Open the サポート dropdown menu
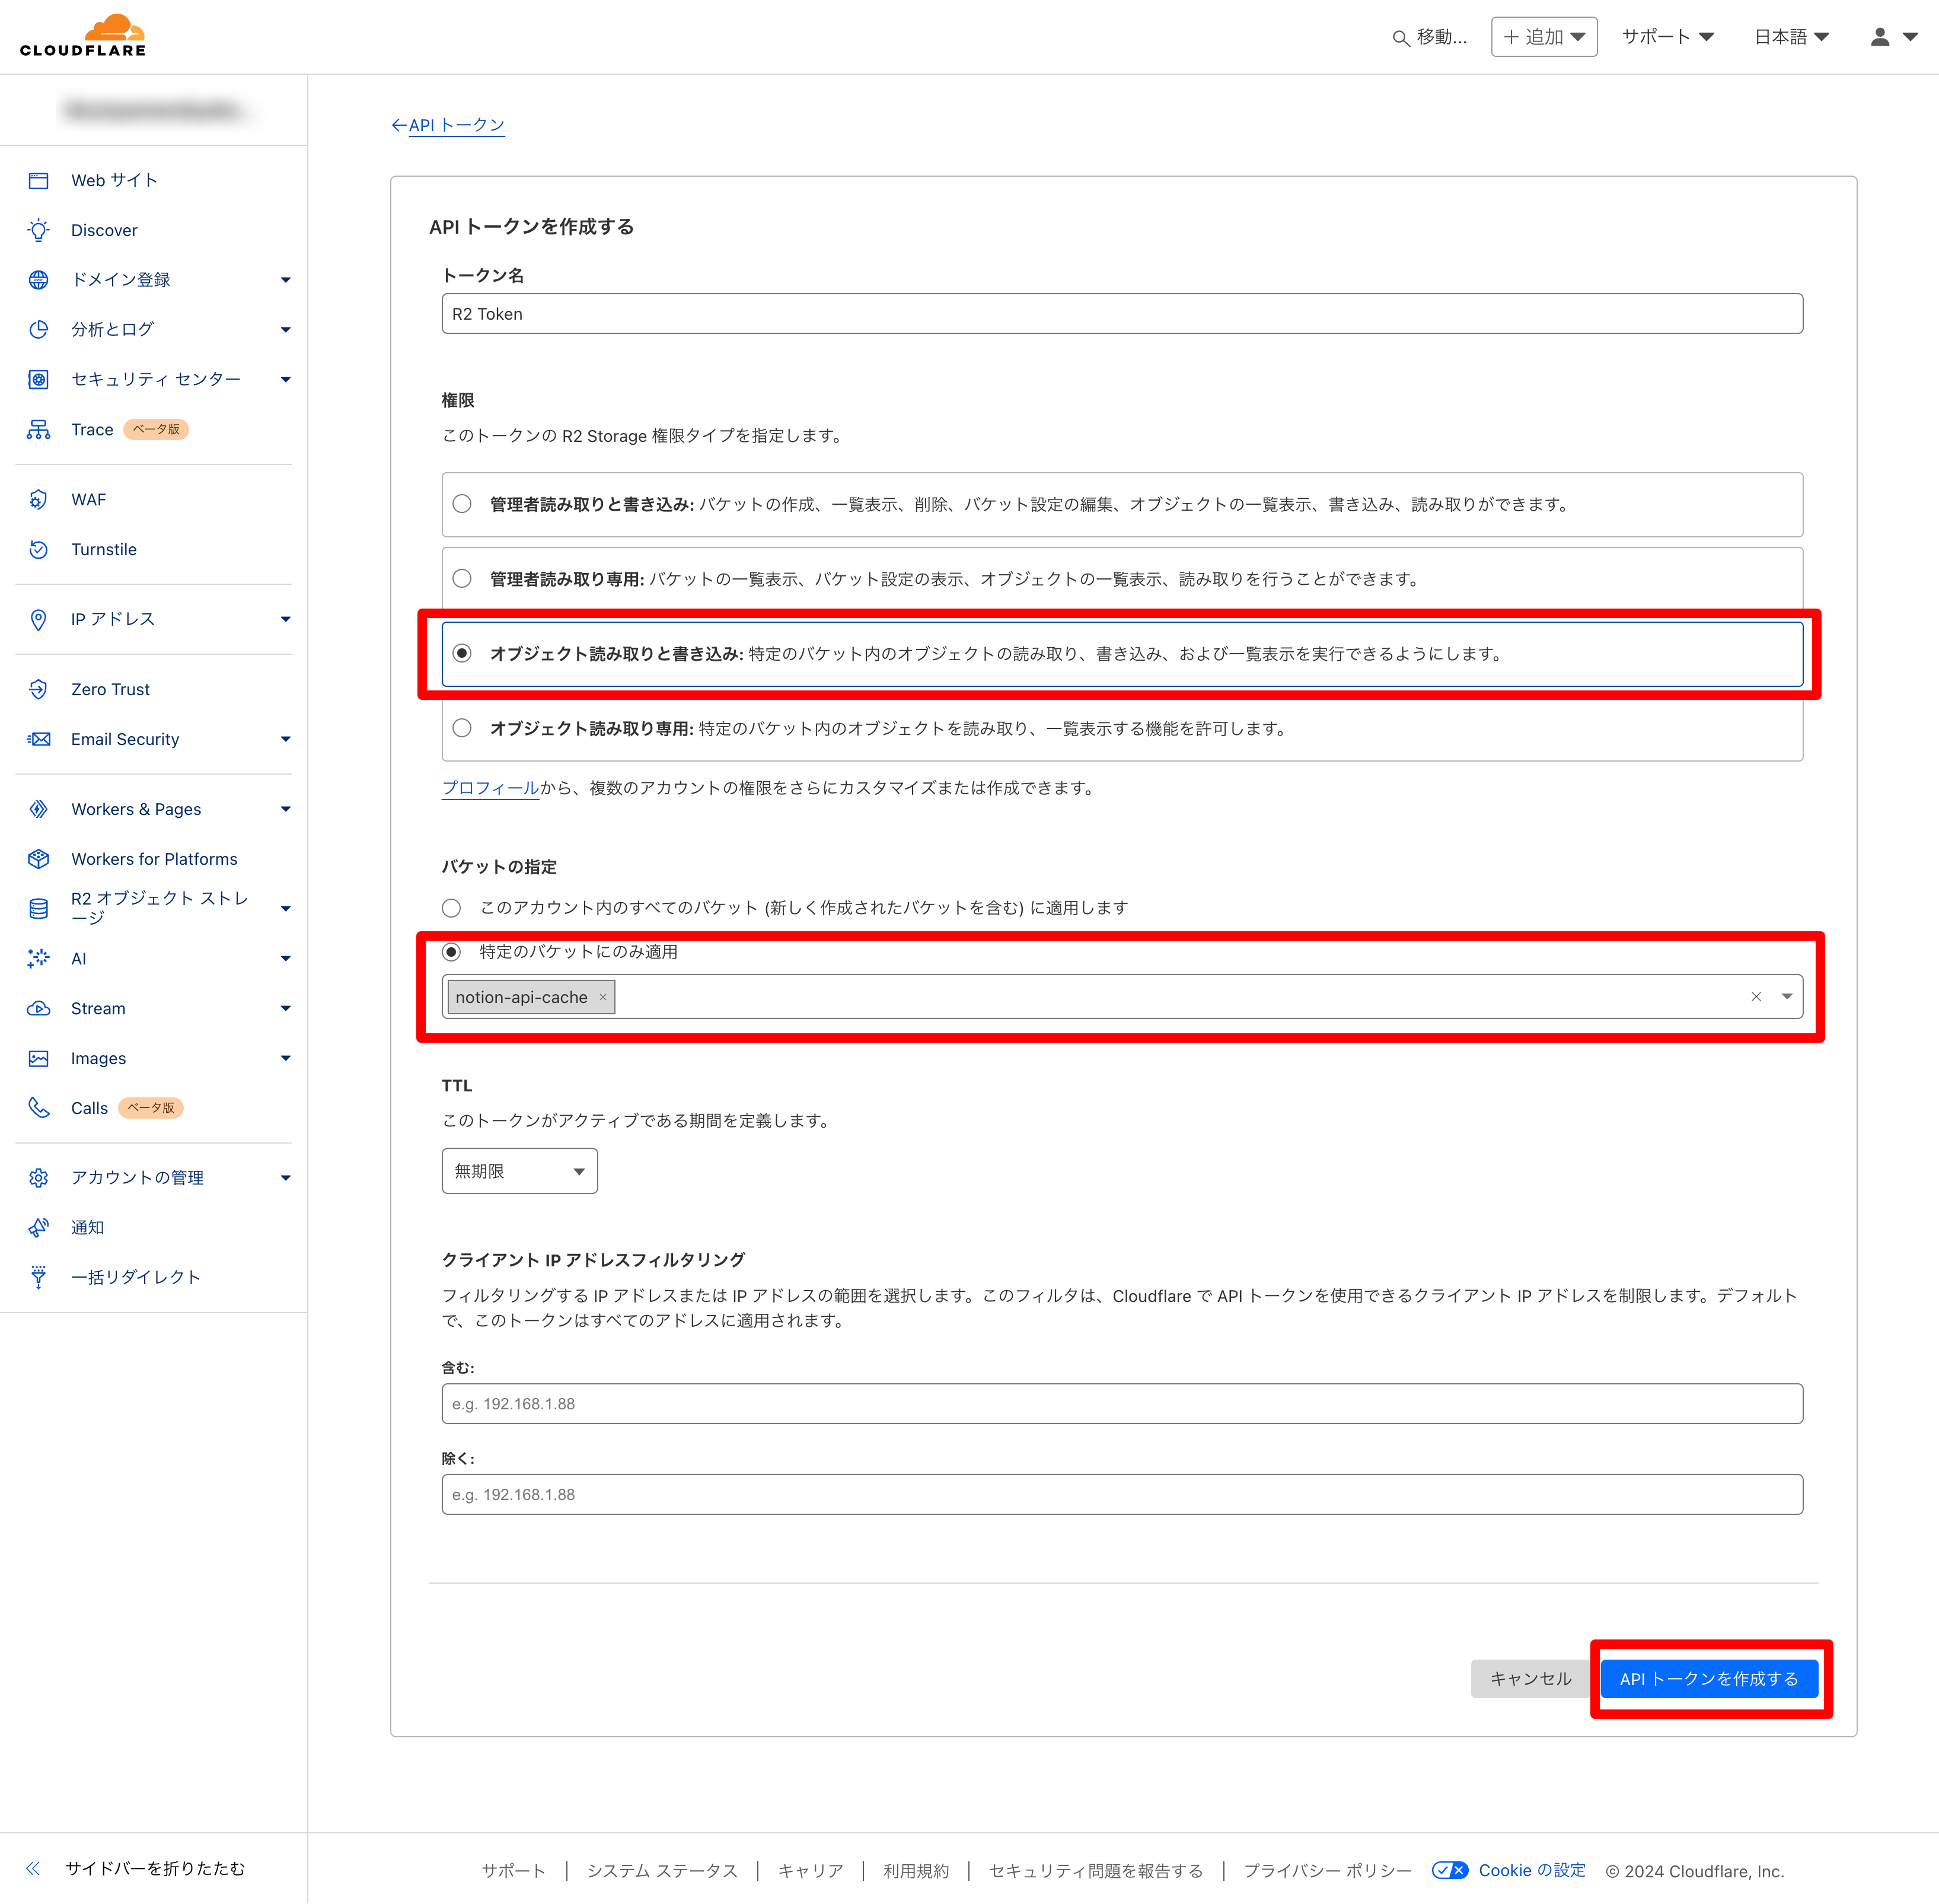 (1667, 37)
